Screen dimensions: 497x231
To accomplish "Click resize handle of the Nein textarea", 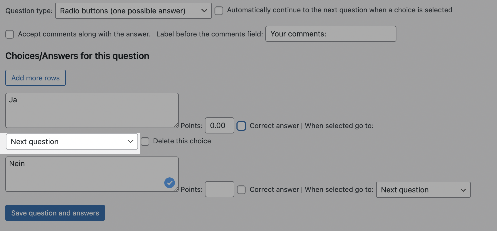I will coord(176,189).
